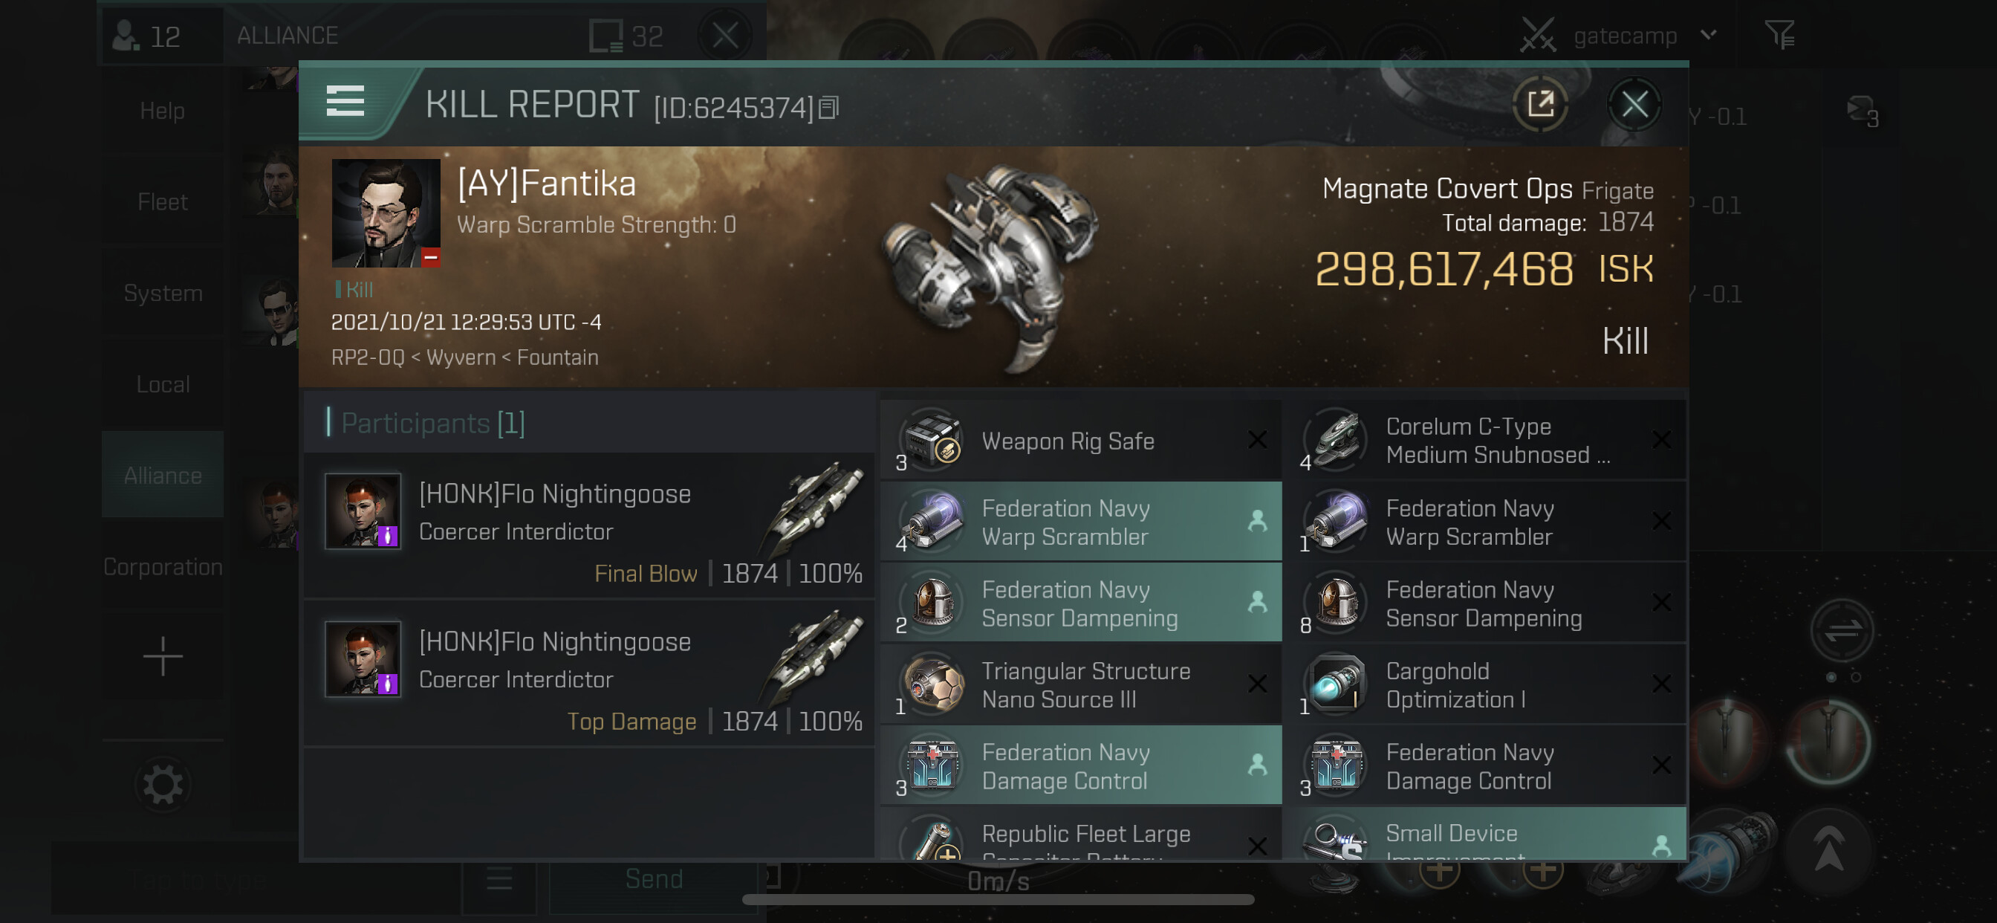Switch to the Local chat tab
1997x923 pixels.
click(x=163, y=384)
